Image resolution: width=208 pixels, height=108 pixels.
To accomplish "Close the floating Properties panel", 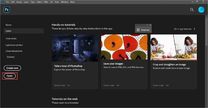I will (150, 25).
